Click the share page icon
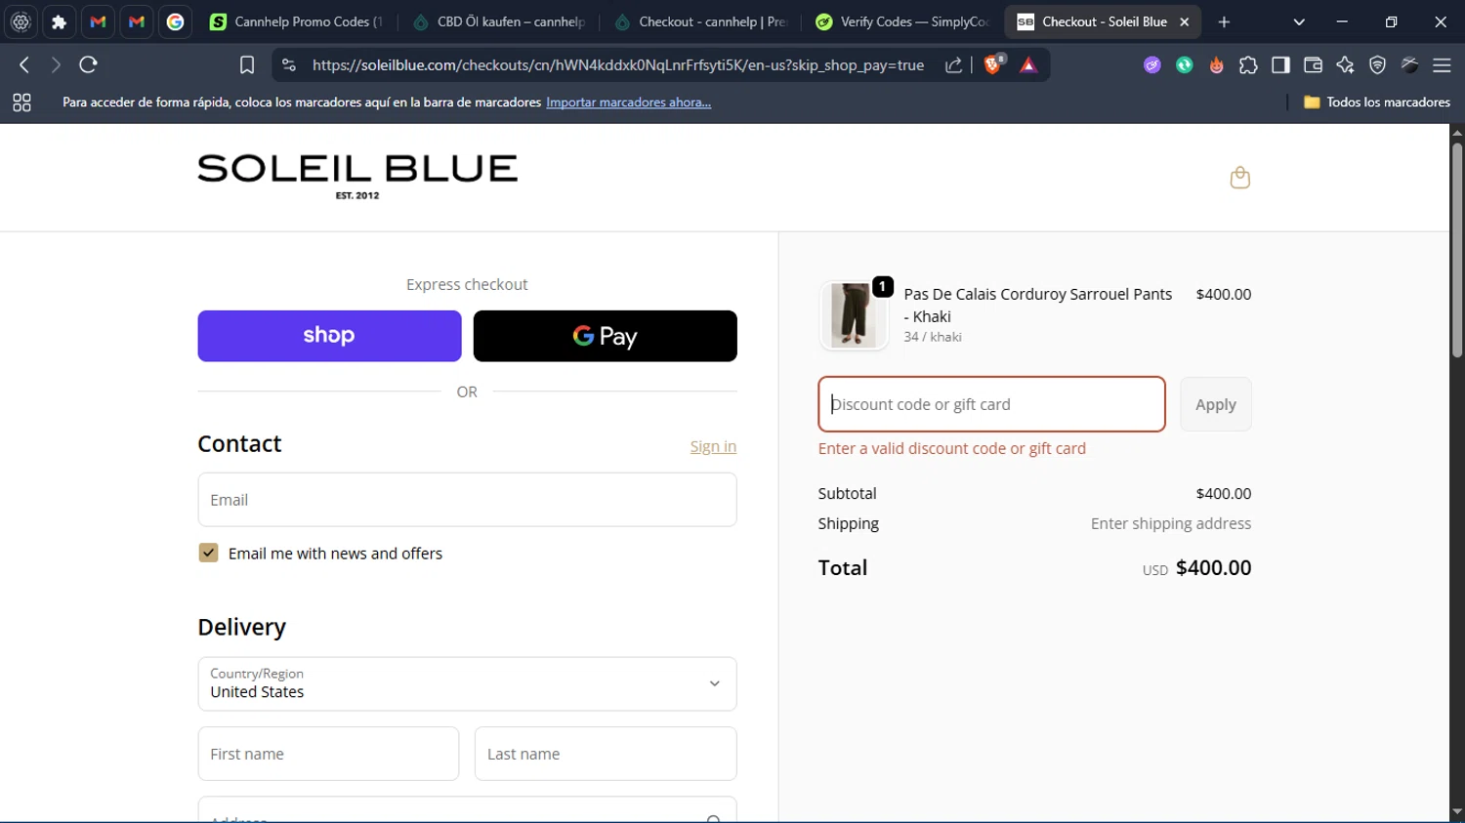This screenshot has width=1465, height=823. click(953, 65)
